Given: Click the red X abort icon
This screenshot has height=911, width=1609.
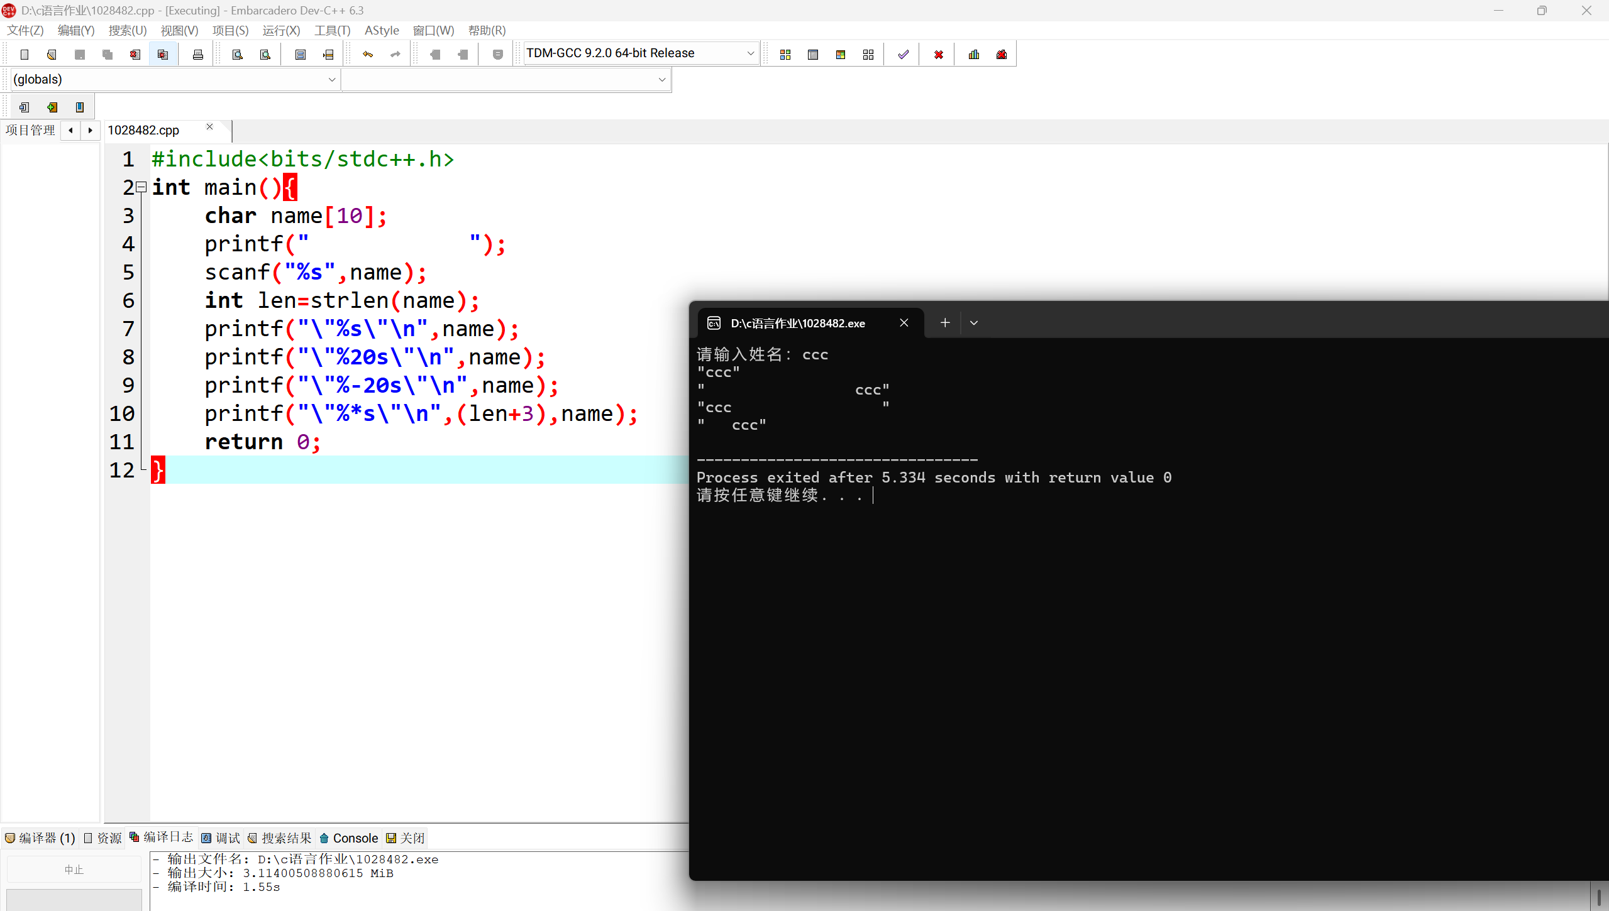Looking at the screenshot, I should (939, 55).
